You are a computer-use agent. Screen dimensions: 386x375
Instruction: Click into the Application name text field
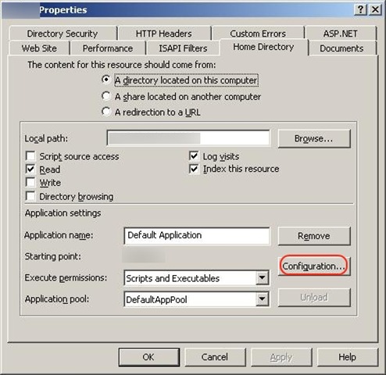[197, 236]
